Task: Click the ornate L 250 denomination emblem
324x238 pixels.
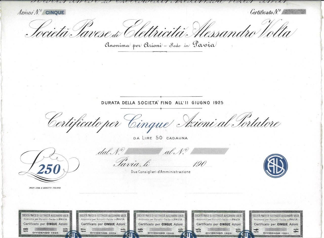Action: coord(49,166)
